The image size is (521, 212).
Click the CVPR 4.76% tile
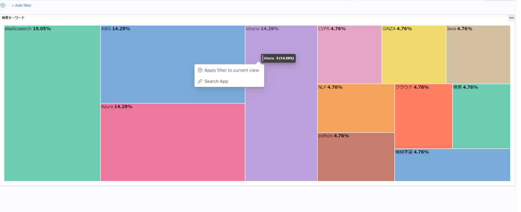coord(350,54)
